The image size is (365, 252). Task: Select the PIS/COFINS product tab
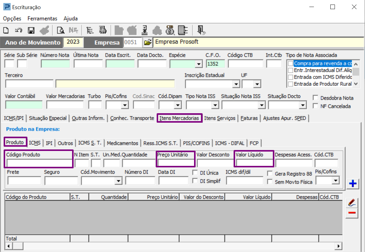[196, 143]
